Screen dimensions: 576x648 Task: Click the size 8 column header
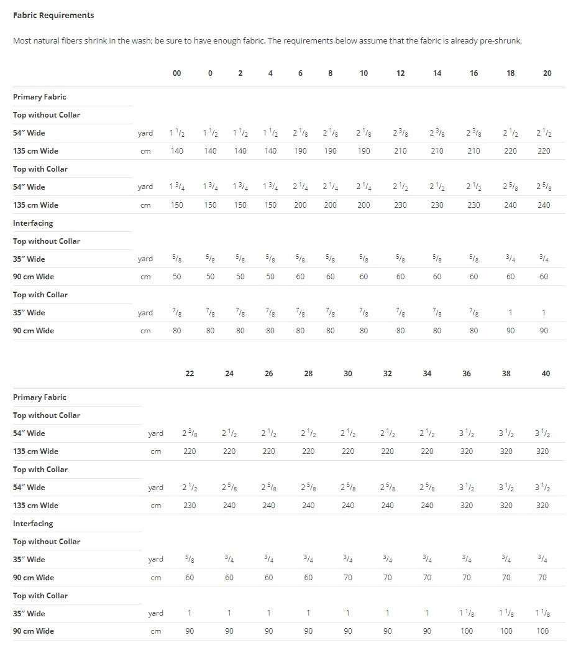pyautogui.click(x=331, y=73)
